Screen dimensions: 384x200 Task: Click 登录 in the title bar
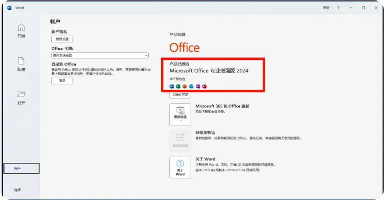click(x=326, y=8)
